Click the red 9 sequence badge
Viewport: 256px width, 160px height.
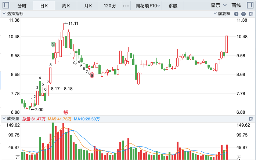[92, 75]
